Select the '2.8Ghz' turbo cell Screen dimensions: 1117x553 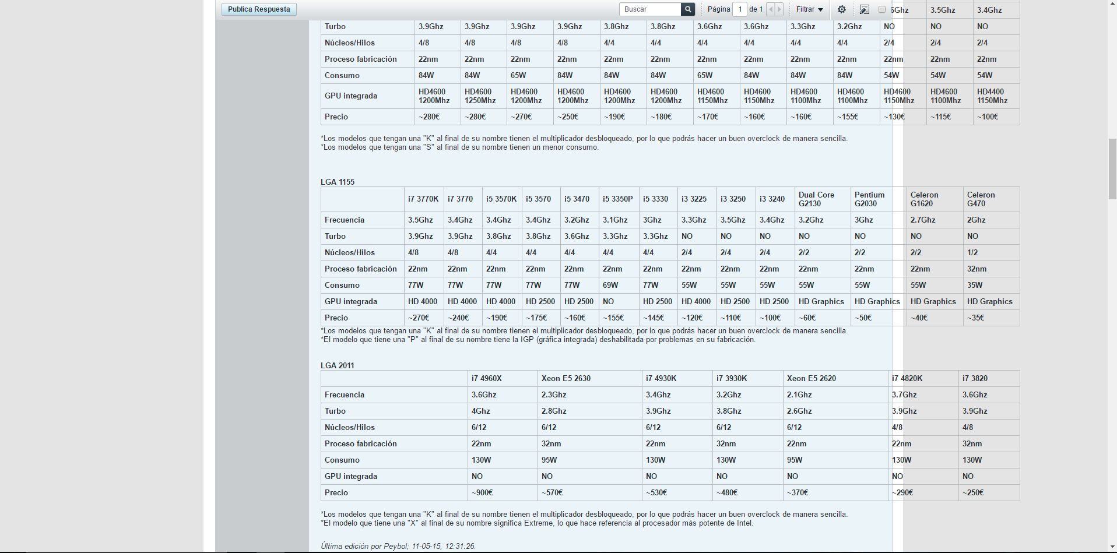589,411
